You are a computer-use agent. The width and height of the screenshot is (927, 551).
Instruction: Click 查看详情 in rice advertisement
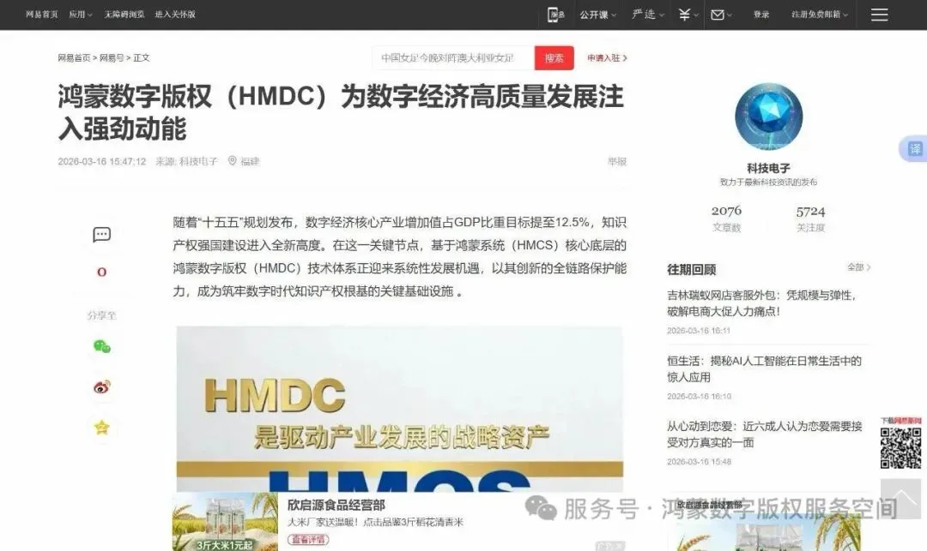[308, 539]
